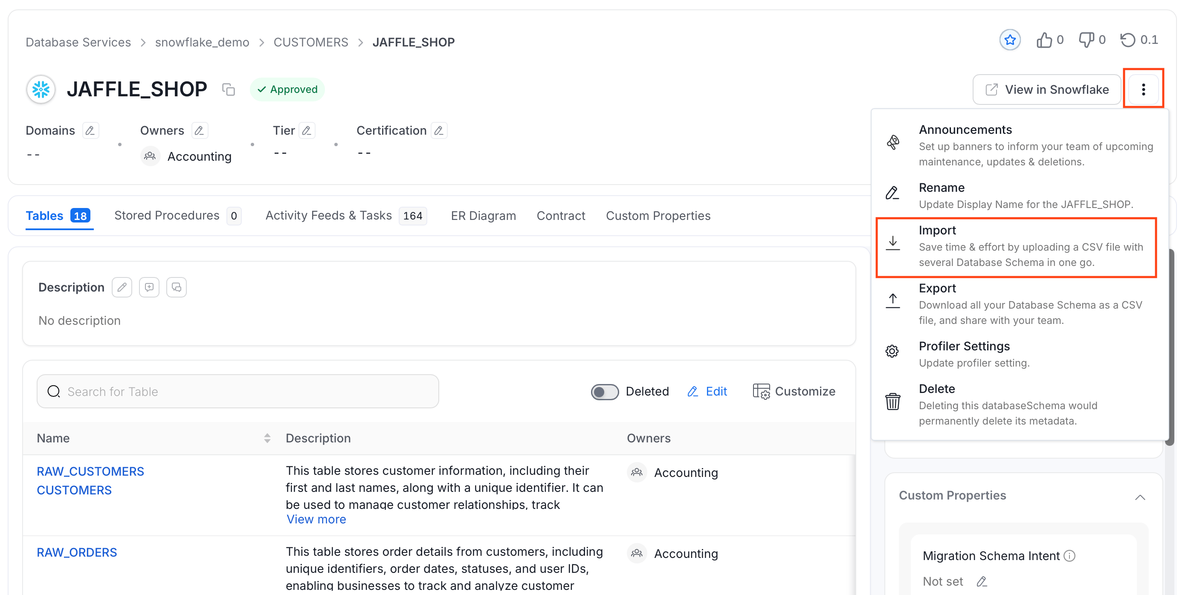
Task: Choose Export in the menu
Action: [1020, 303]
